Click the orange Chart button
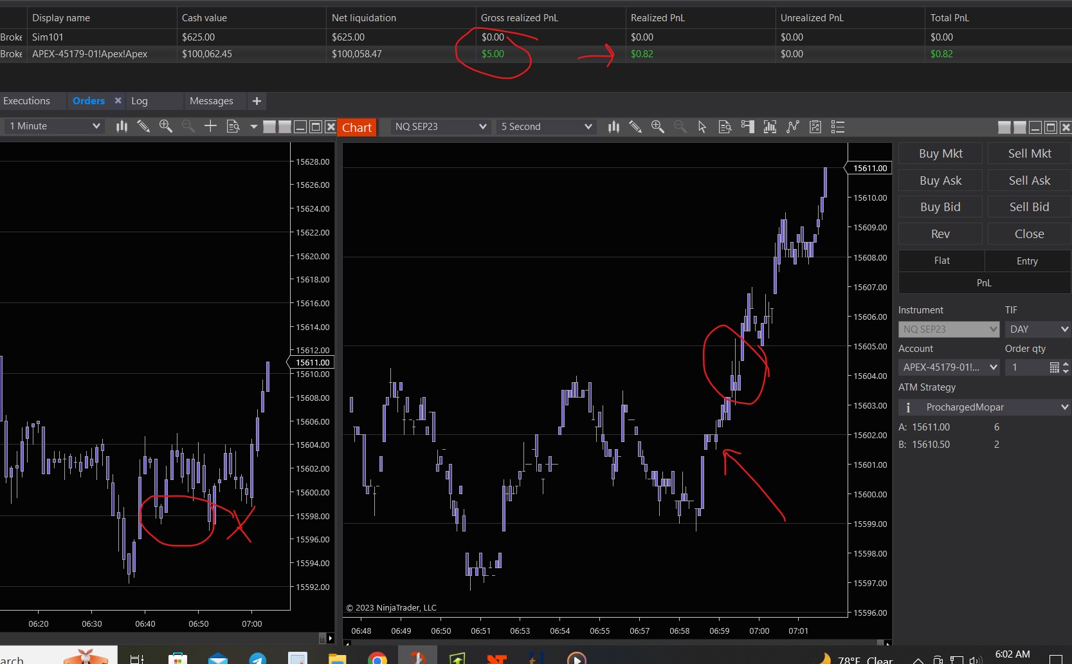The width and height of the screenshot is (1072, 664). coord(357,127)
